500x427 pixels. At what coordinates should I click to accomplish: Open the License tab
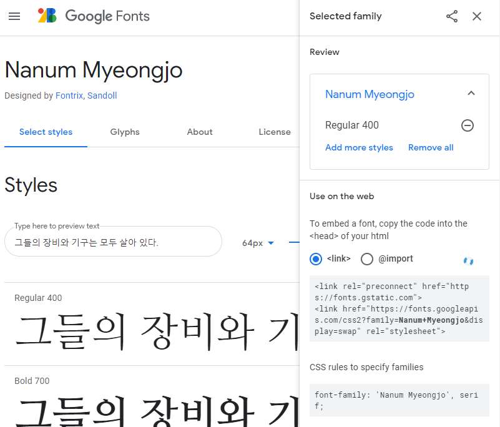click(275, 132)
